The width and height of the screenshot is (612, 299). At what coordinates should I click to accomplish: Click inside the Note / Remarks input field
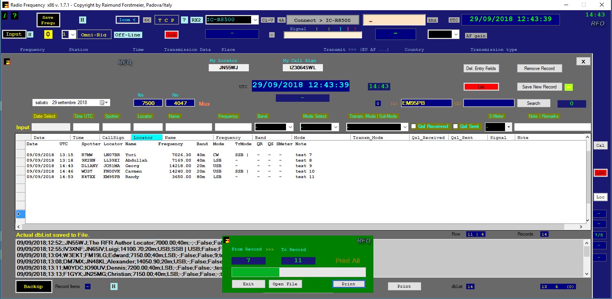[x=552, y=126]
